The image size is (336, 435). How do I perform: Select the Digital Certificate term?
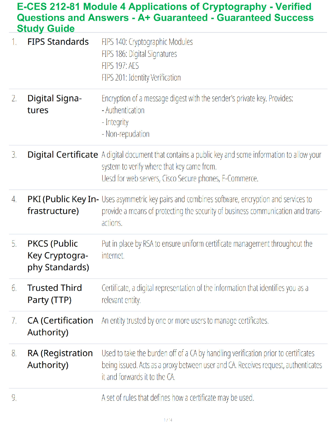point(63,155)
